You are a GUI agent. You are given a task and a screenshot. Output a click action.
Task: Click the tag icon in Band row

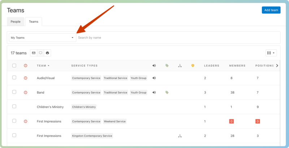167,92
